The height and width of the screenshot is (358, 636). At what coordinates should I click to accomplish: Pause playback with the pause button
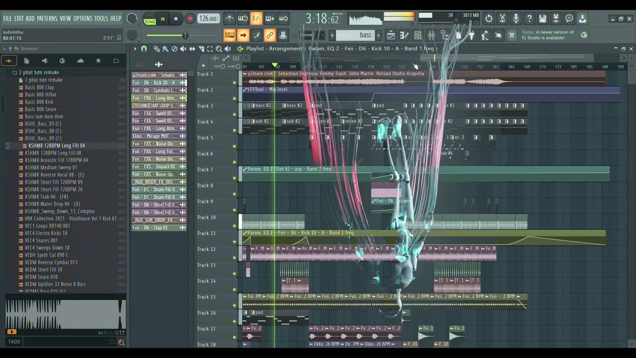(162, 19)
